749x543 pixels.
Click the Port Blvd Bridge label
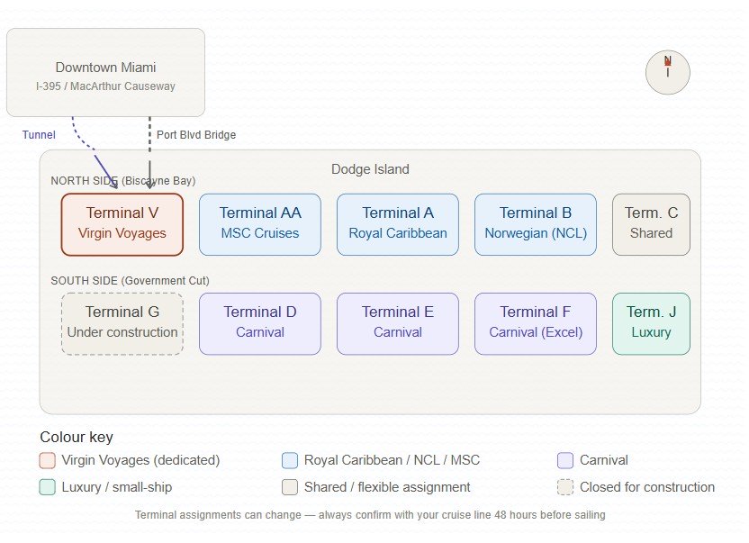[x=196, y=135]
